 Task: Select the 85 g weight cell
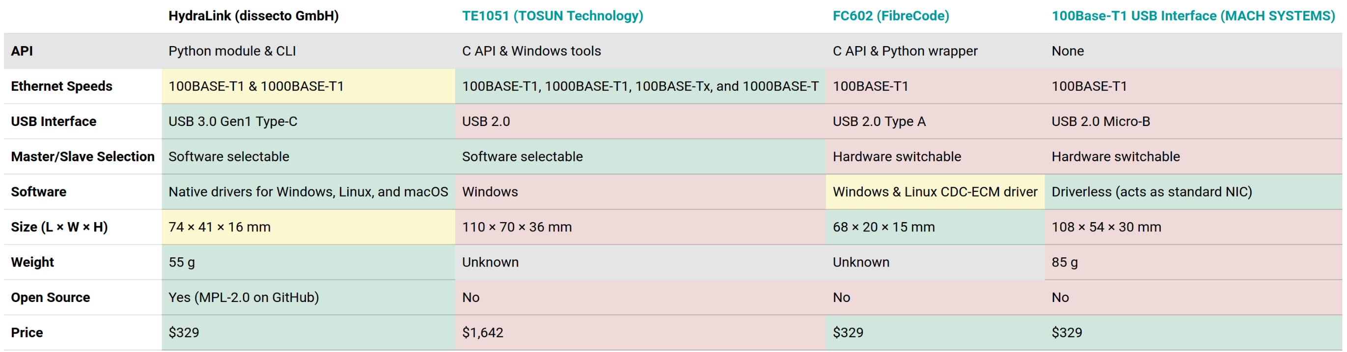[x=1193, y=262]
